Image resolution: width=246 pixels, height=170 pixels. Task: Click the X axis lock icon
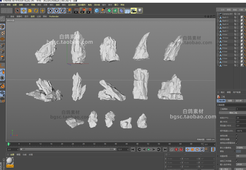(x=50, y=11)
